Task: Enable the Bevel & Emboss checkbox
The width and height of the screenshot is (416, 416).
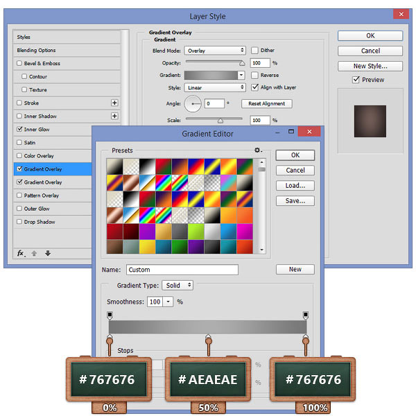Action: tap(19, 63)
